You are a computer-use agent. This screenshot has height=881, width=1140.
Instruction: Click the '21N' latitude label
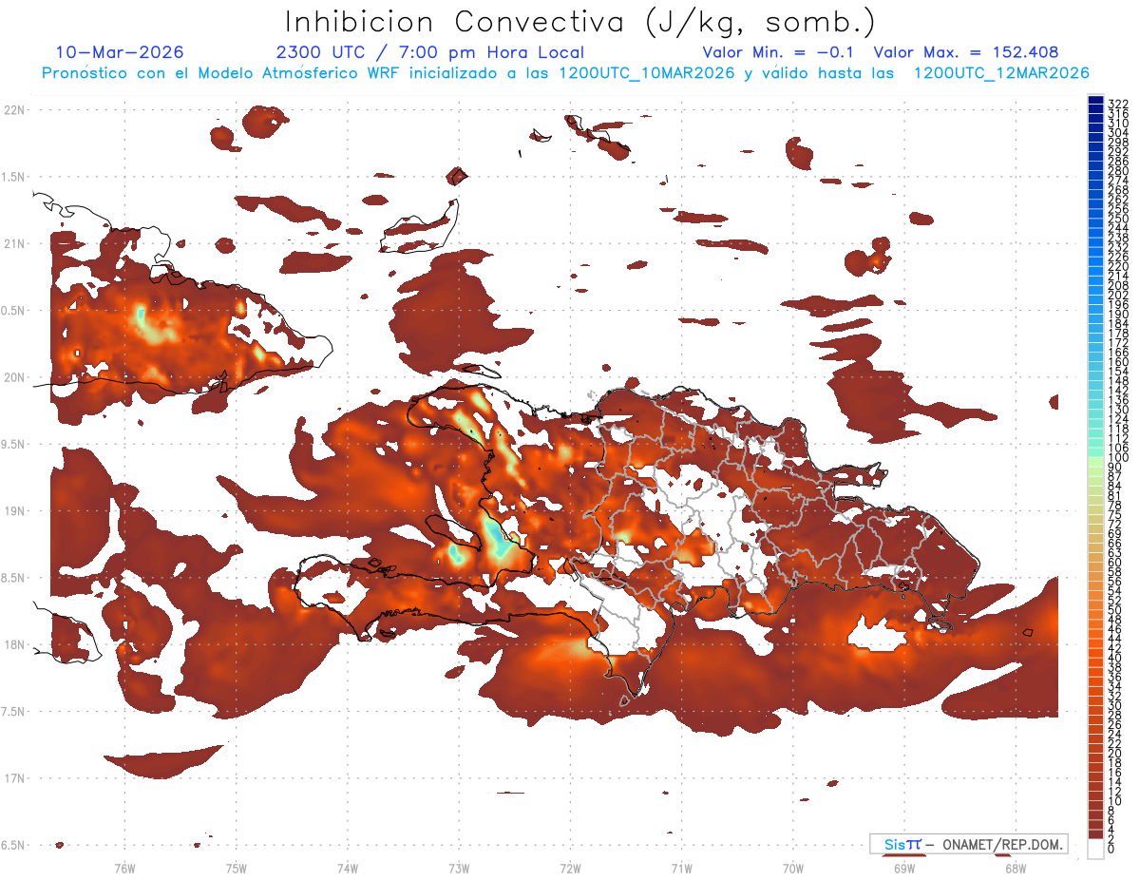[x=14, y=243]
